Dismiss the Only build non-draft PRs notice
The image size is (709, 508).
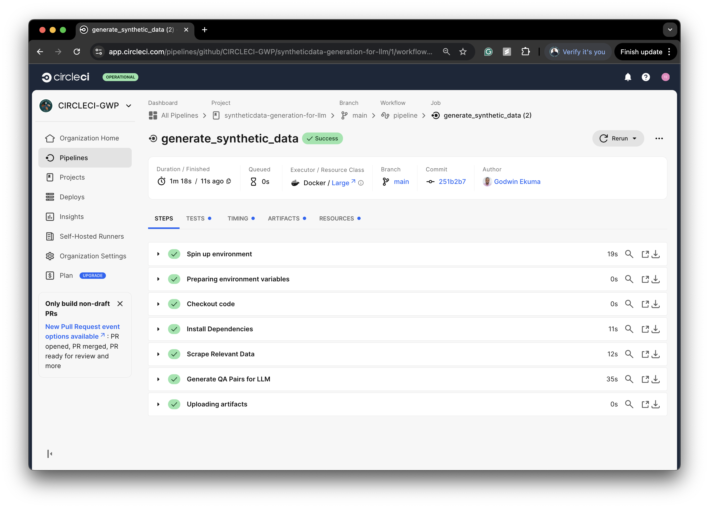(x=120, y=304)
